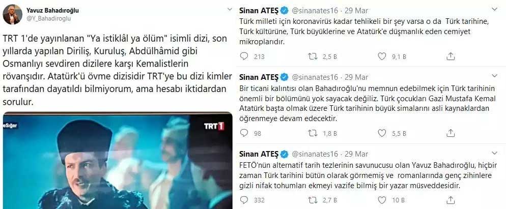This screenshot has height=209, width=506.
Task: Expand the menu chevron on the first Sinan ATEŞ tweet
Action: tap(494, 9)
